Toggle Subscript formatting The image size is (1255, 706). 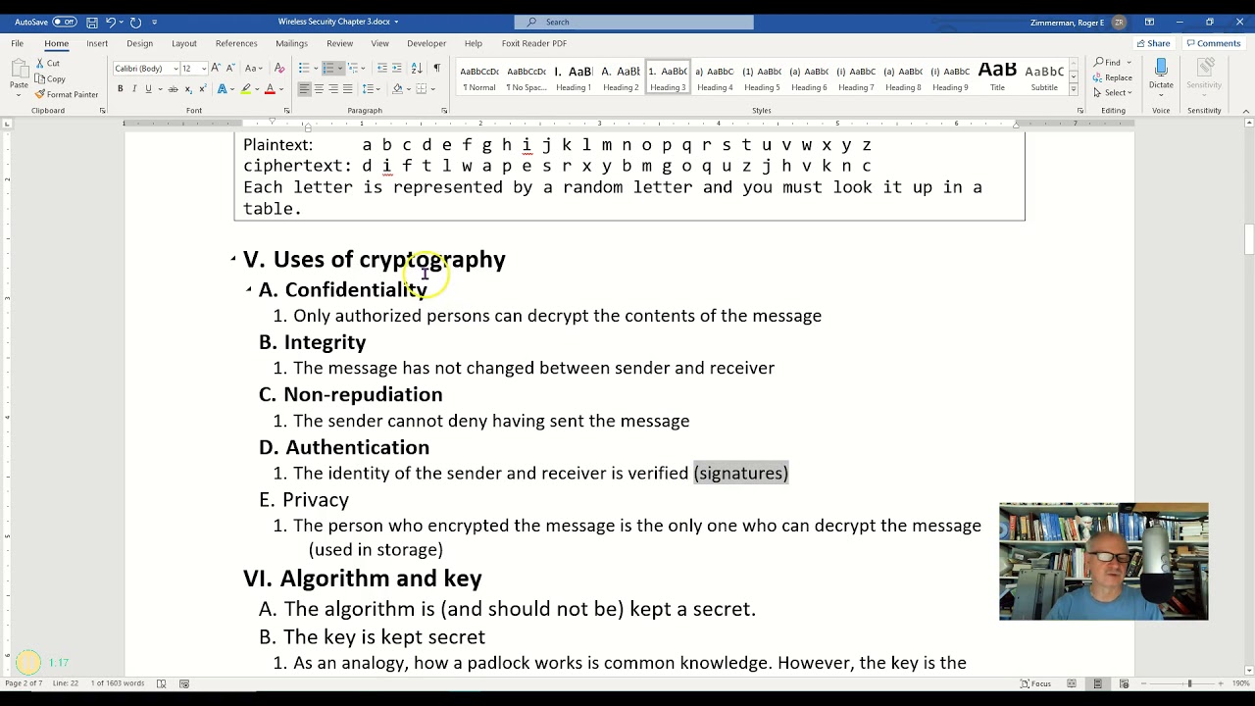(x=187, y=89)
